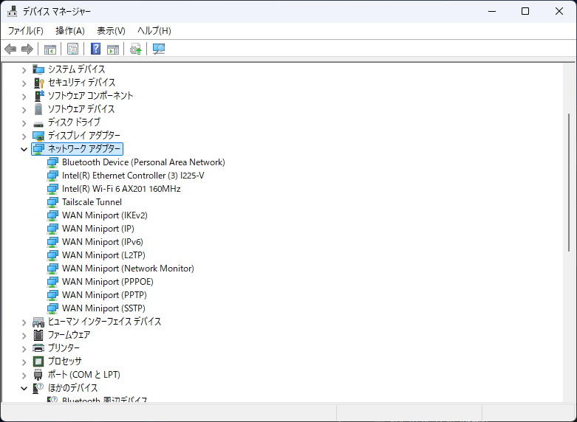Open the 表示(V) menu

click(111, 30)
